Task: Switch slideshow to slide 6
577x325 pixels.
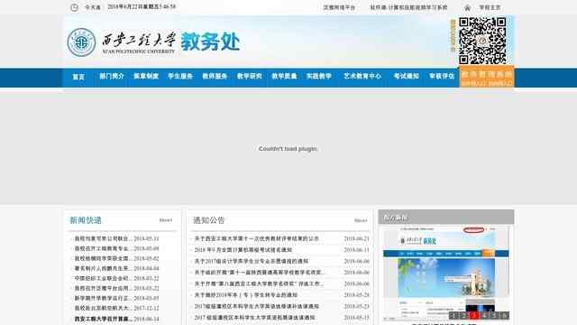Action: [505, 315]
